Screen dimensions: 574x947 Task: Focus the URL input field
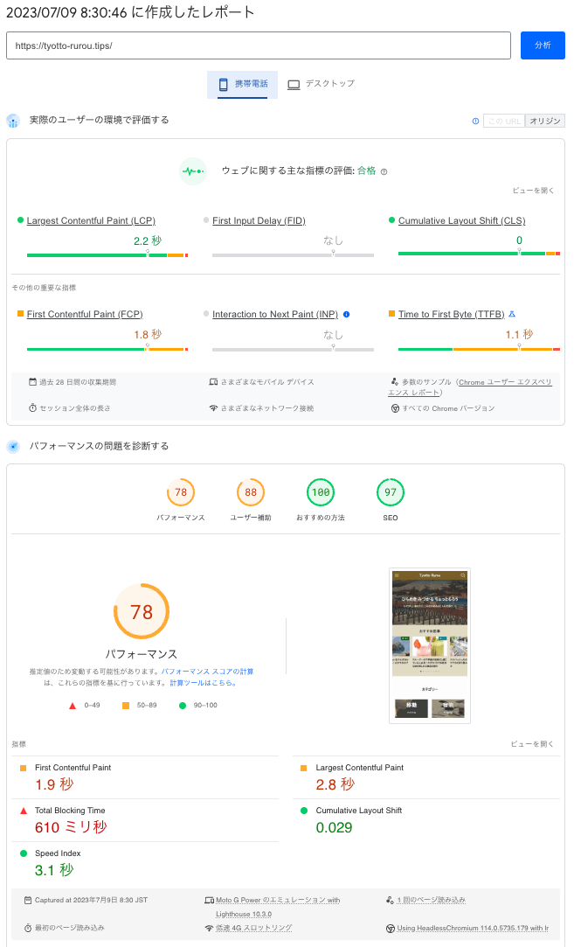(x=259, y=45)
